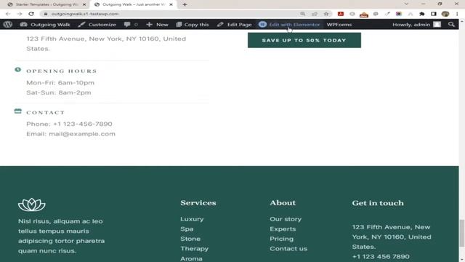Open comments bubble in admin bar
This screenshot has width=465, height=262.
(131, 25)
